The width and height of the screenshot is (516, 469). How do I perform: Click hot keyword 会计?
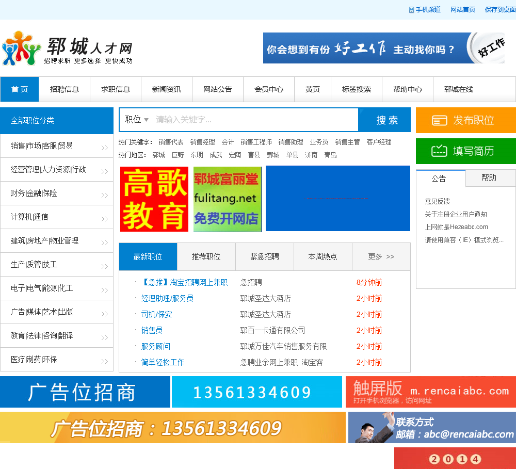pos(228,142)
